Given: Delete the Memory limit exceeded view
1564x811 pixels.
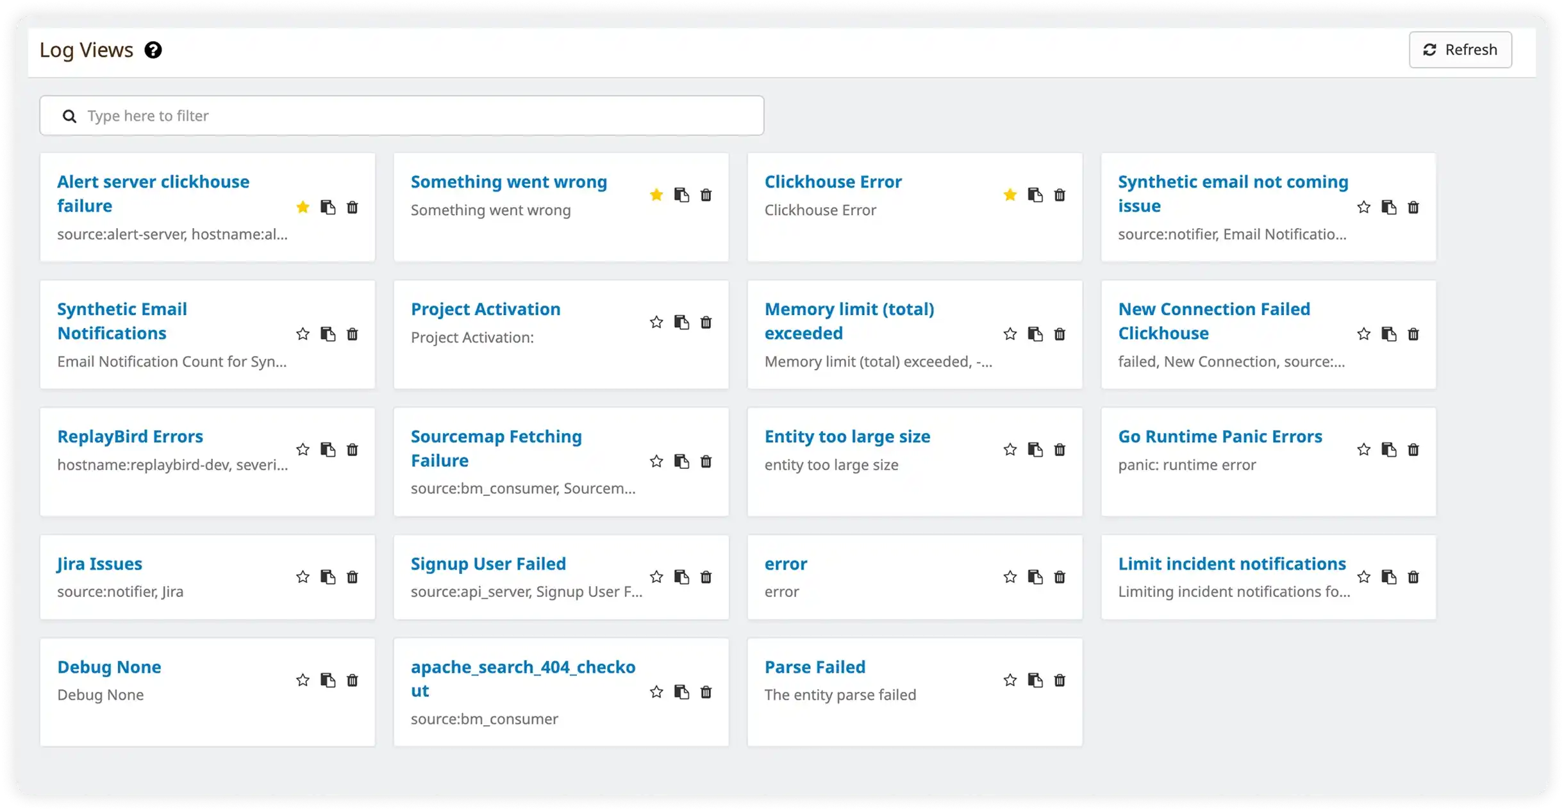Looking at the screenshot, I should click(1059, 334).
